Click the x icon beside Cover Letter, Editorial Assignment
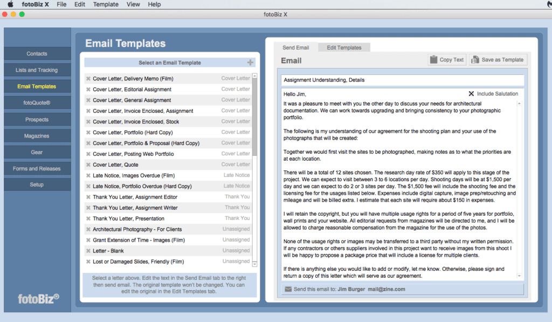The height and width of the screenshot is (322, 552). [x=88, y=90]
